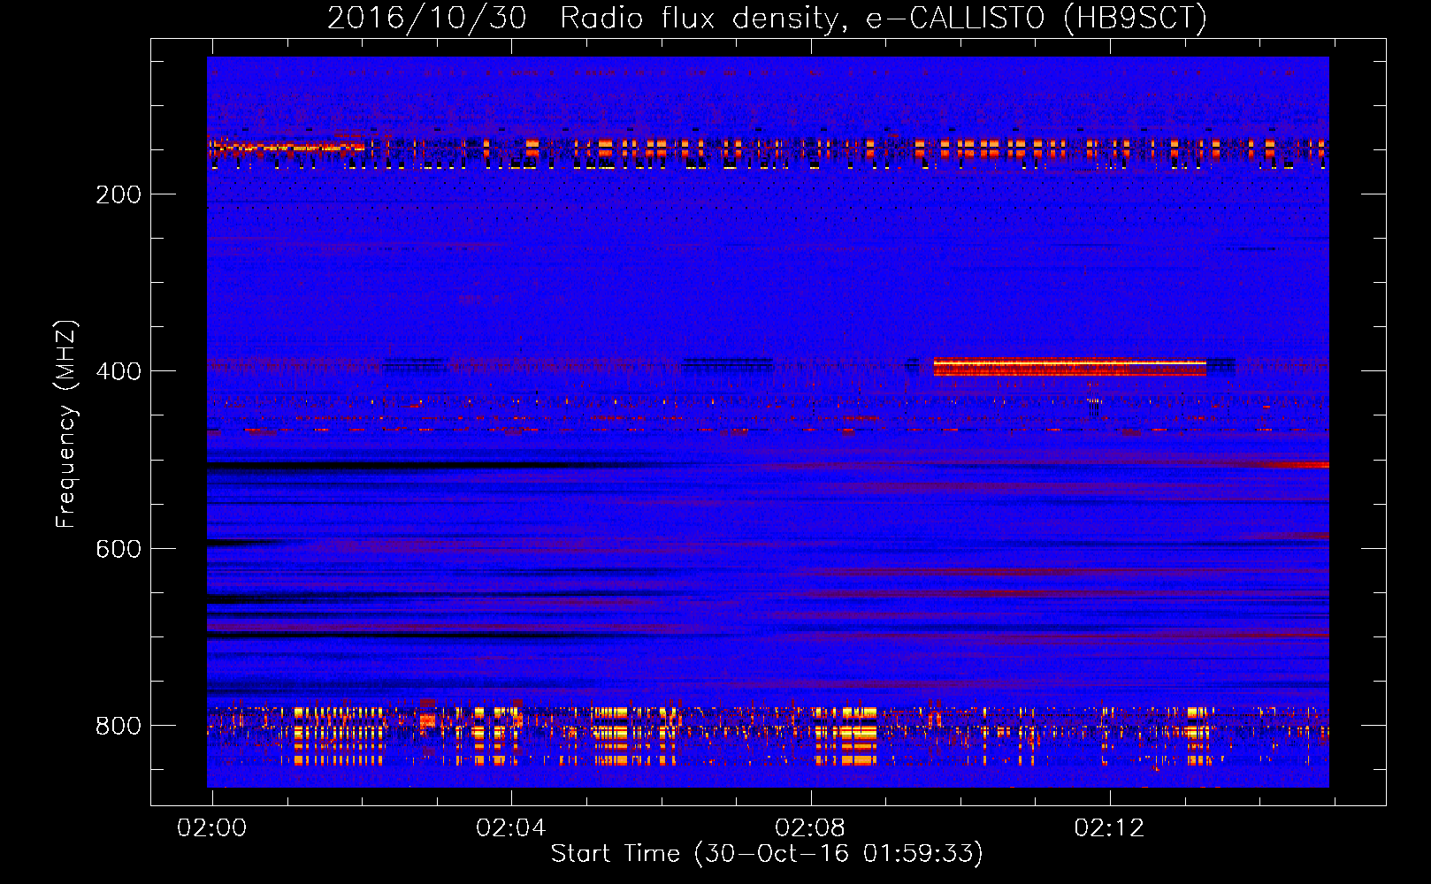The image size is (1431, 884).
Task: Click the 600 frequency tick label
Action: (x=119, y=549)
